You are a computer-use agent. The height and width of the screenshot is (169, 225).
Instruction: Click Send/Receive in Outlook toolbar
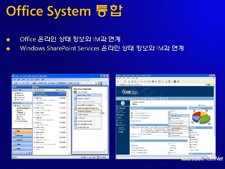(x=61, y=83)
